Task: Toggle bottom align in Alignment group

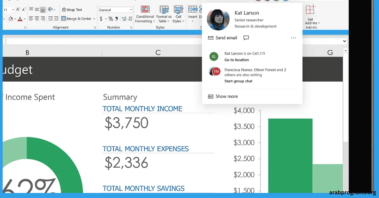Action: (43, 10)
